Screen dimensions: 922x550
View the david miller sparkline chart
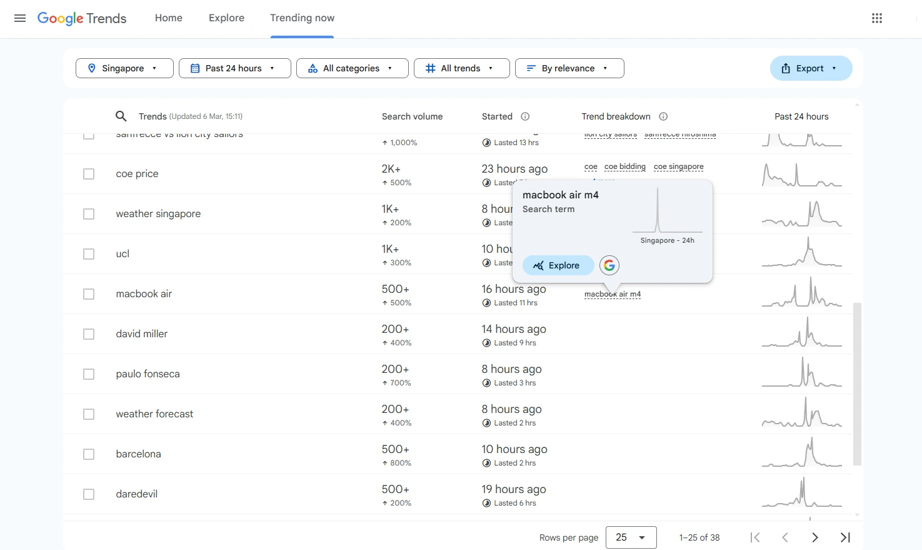pos(802,333)
